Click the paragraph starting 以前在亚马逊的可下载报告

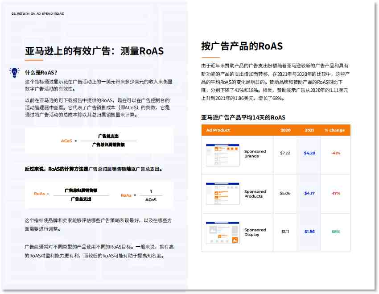97,108
